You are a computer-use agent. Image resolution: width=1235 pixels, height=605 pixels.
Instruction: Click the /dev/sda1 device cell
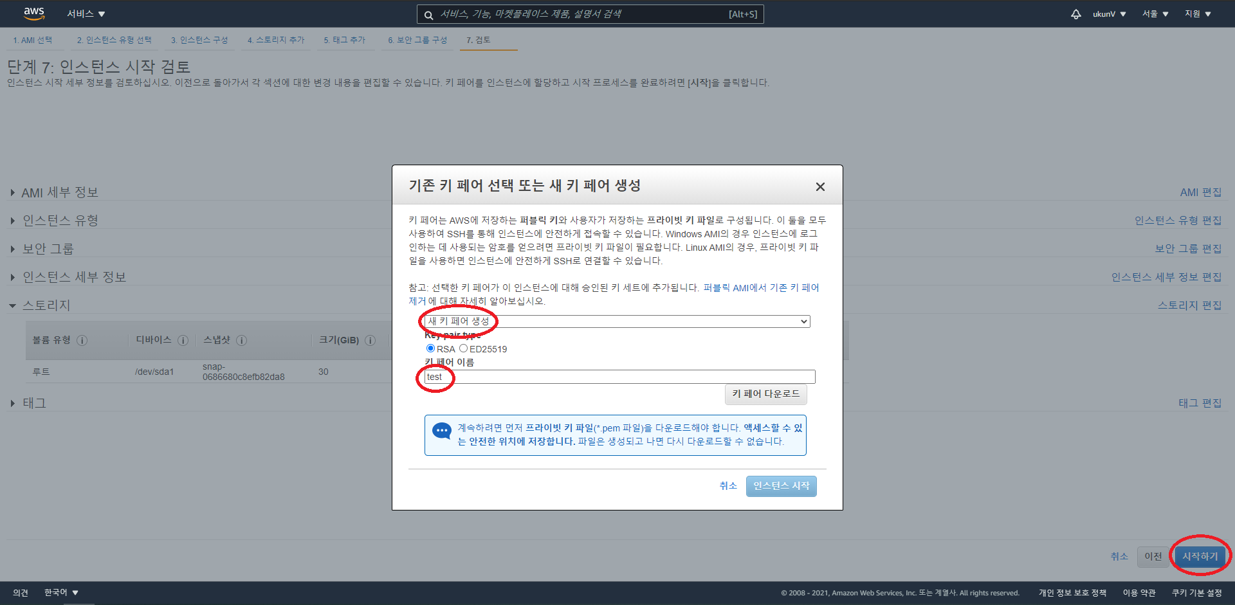pyautogui.click(x=154, y=372)
